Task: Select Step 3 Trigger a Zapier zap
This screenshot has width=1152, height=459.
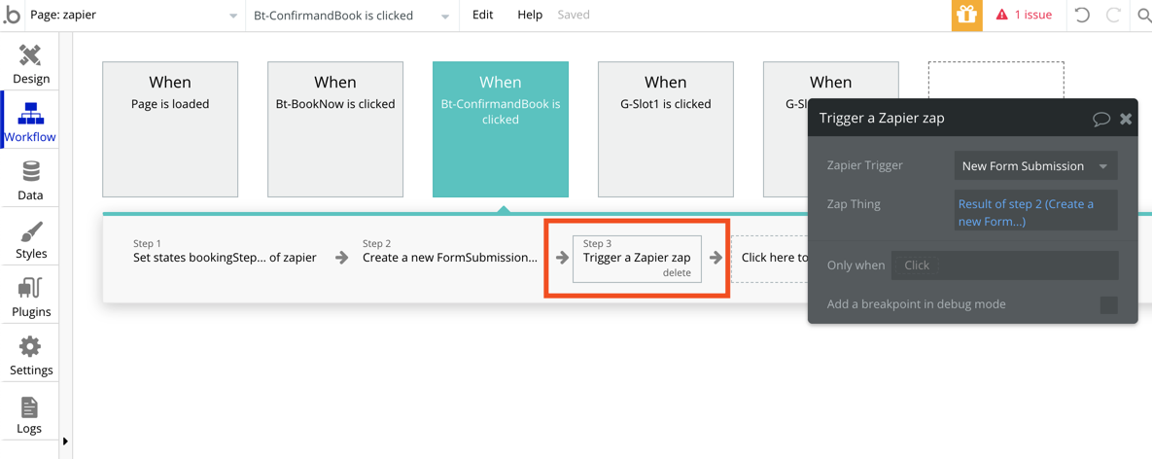Action: [637, 258]
